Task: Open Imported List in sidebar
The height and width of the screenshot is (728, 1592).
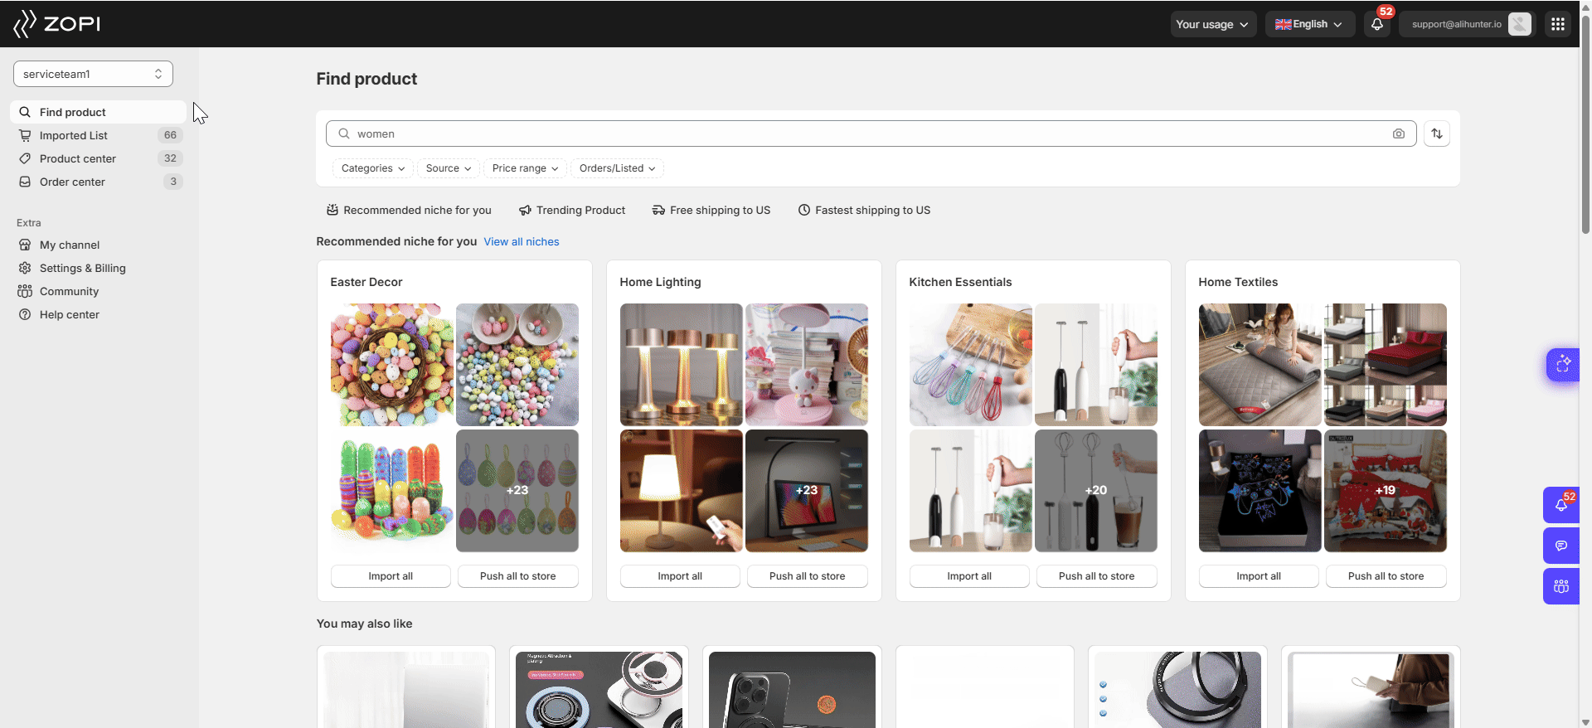Action: tap(74, 135)
